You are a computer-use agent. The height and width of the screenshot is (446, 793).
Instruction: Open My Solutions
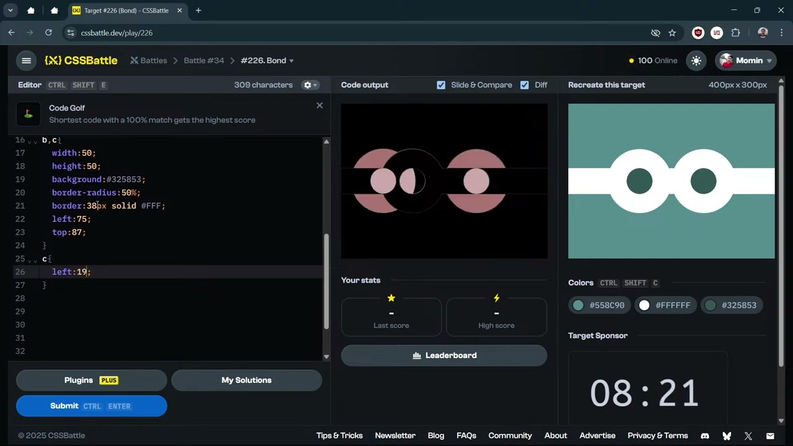coord(247,380)
